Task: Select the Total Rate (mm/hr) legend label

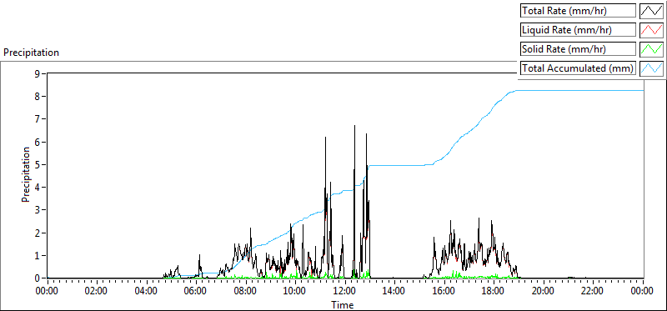Action: [578, 11]
